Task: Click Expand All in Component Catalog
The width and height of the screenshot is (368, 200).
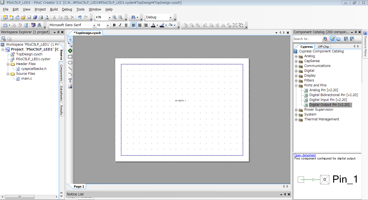Action: point(346,39)
